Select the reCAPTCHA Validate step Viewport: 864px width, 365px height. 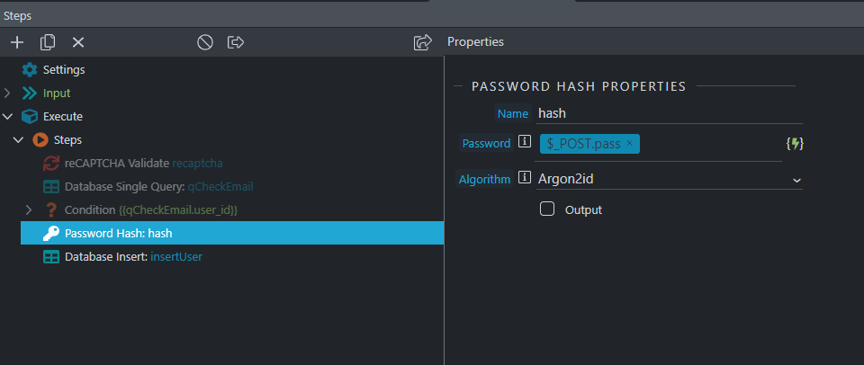click(x=142, y=164)
